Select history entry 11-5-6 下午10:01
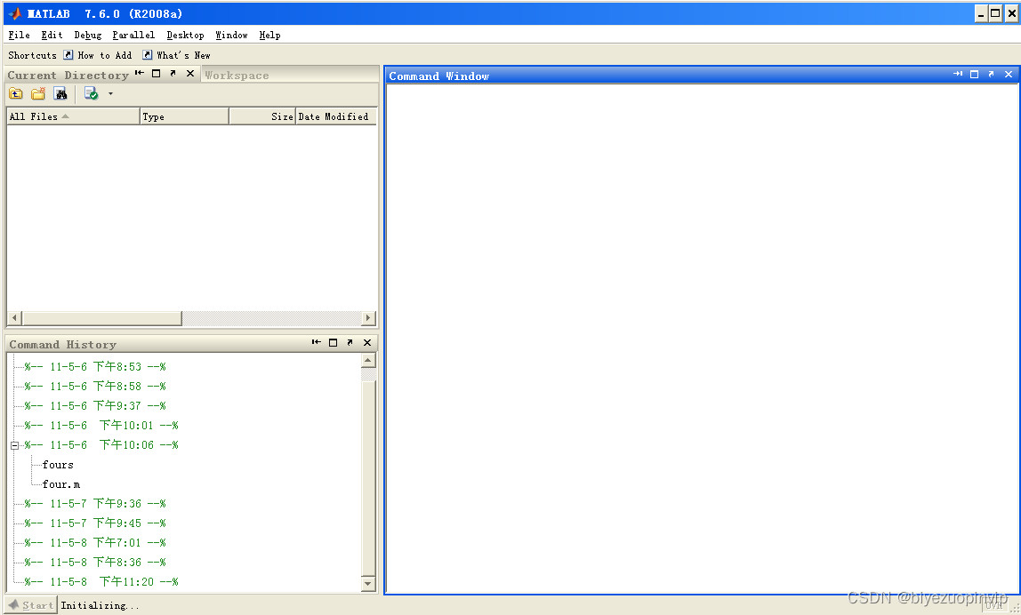This screenshot has height=615, width=1021. click(101, 426)
